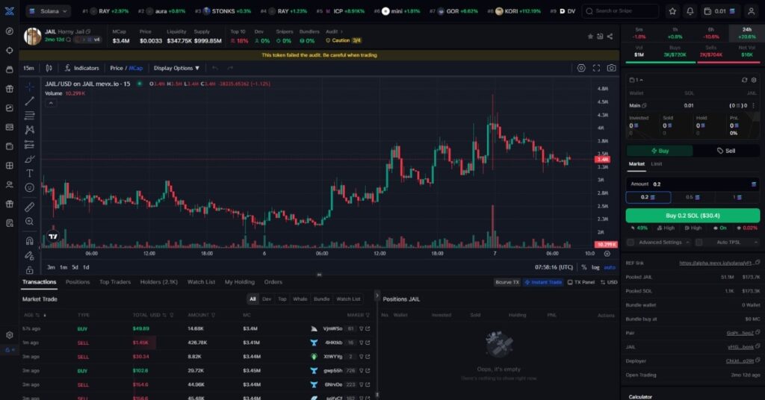Toggle the Auto TPSL checkbox
This screenshot has width=765, height=400.
coord(699,242)
